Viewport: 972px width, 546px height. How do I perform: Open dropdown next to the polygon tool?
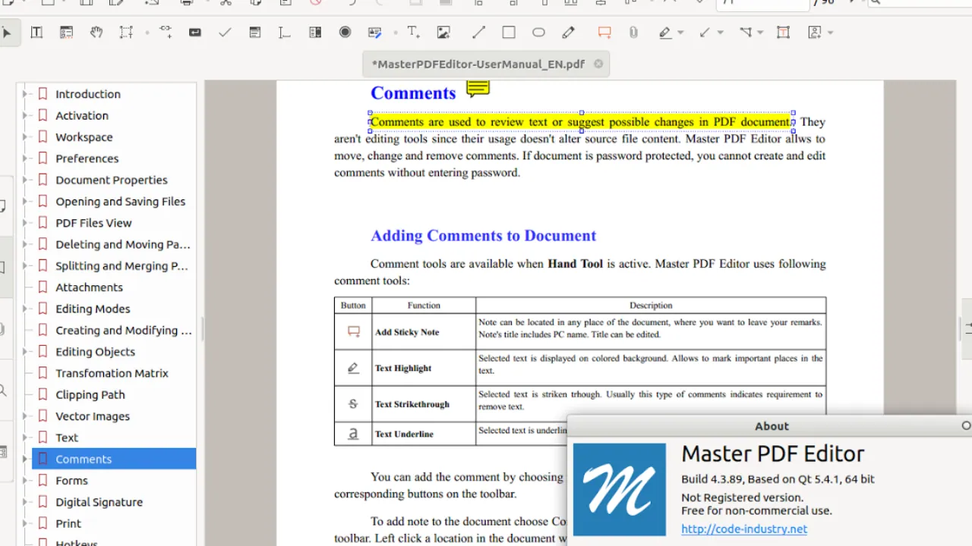point(760,33)
